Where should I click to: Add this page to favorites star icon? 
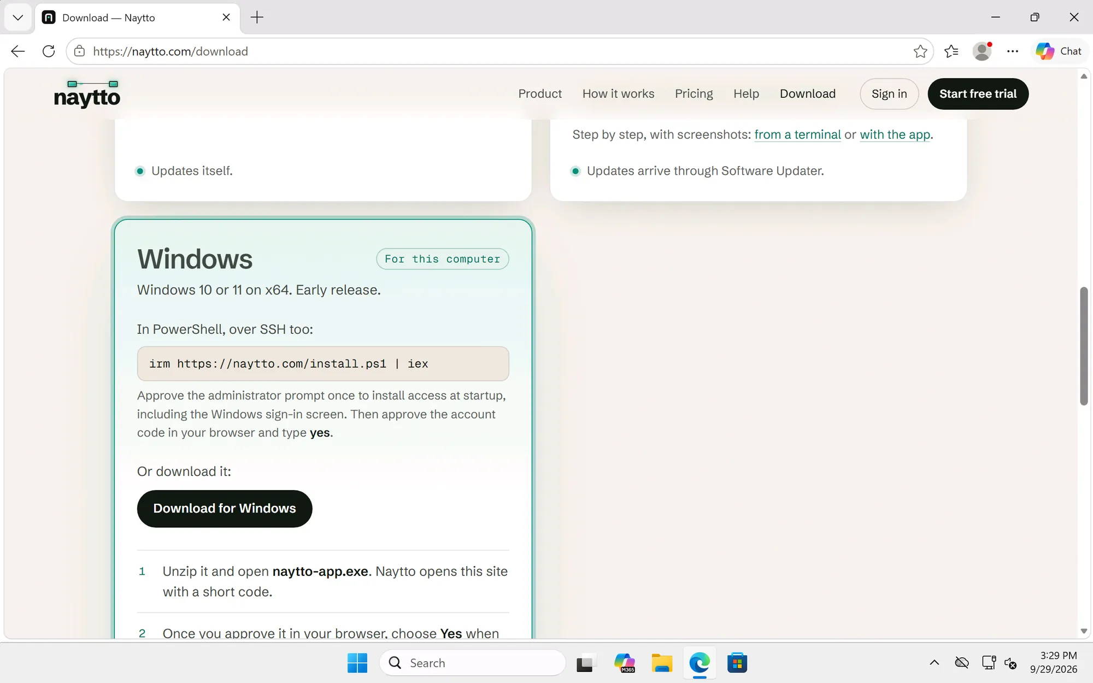(920, 51)
